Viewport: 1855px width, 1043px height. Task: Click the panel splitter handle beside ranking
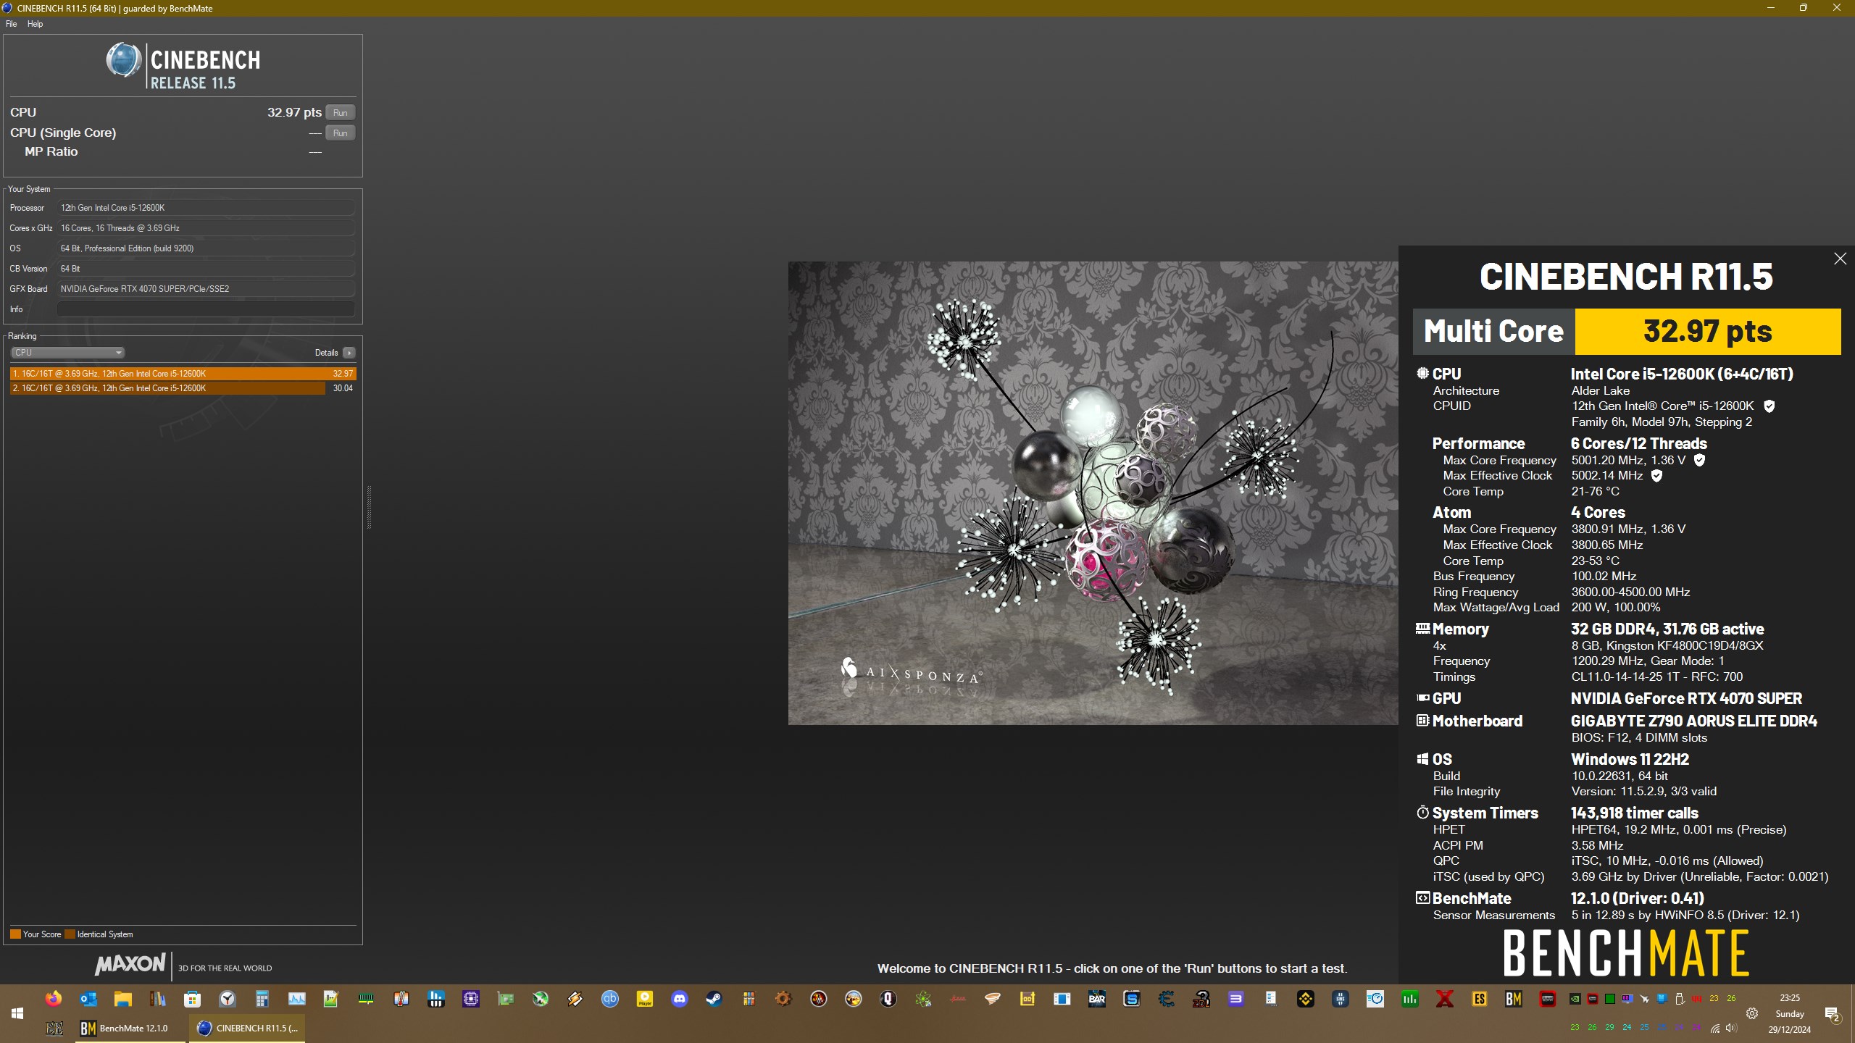[x=369, y=508]
